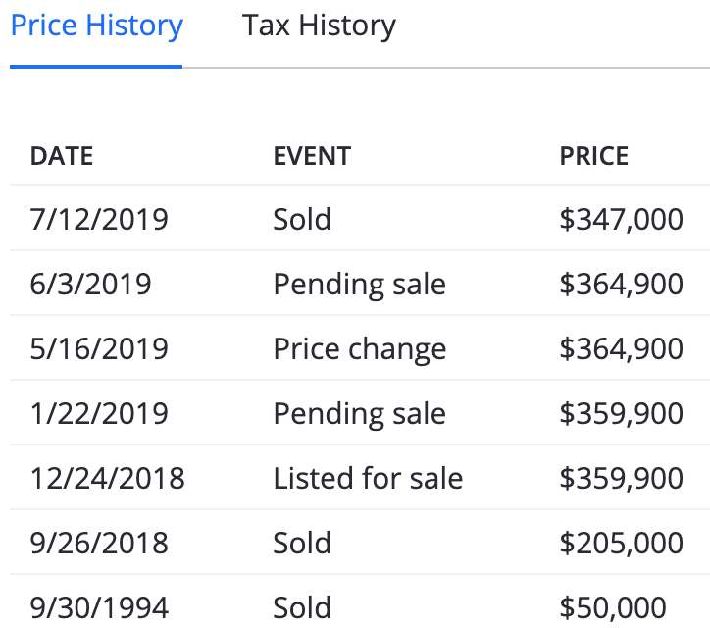This screenshot has height=628, width=710.
Task: Open the Price History tab
Action: pyautogui.click(x=96, y=26)
